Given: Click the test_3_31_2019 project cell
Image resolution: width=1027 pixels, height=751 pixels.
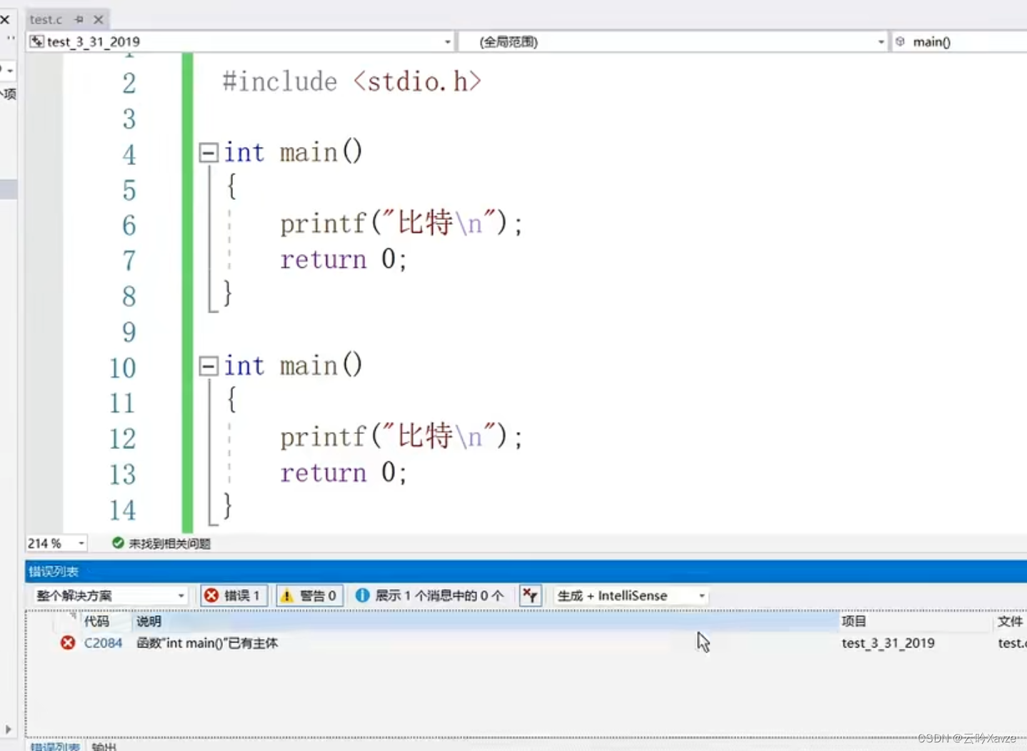Looking at the screenshot, I should click(888, 643).
